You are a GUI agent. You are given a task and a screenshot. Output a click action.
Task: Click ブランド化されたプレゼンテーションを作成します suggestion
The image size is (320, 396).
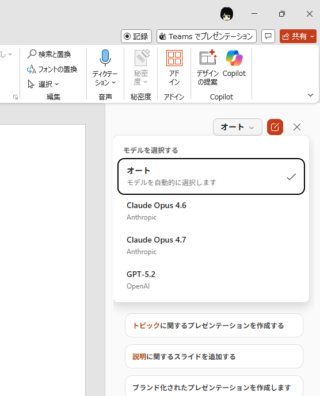tap(214, 386)
